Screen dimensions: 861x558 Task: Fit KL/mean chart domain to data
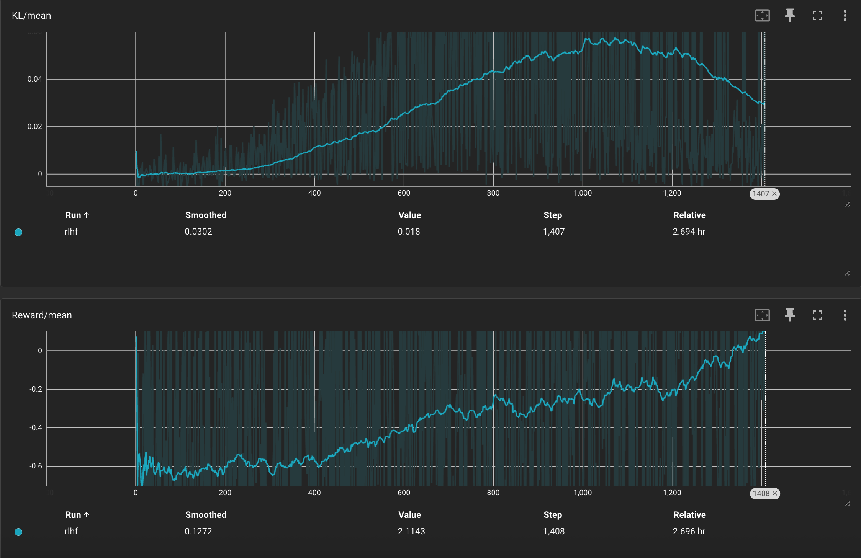point(762,16)
